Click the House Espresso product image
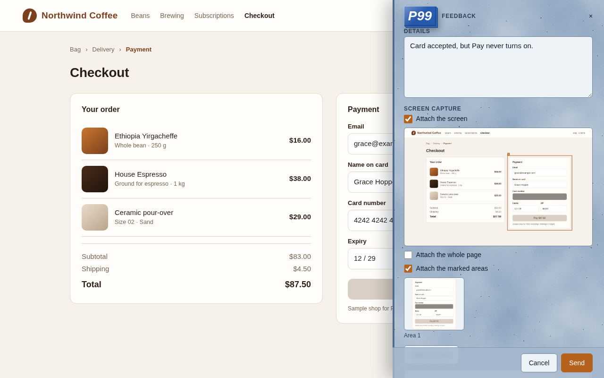604x378 pixels. (95, 179)
